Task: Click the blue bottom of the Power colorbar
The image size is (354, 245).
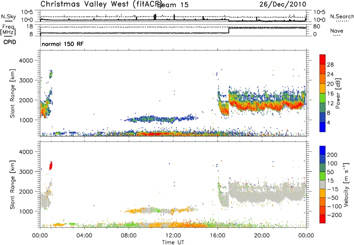Action: pyautogui.click(x=323, y=127)
